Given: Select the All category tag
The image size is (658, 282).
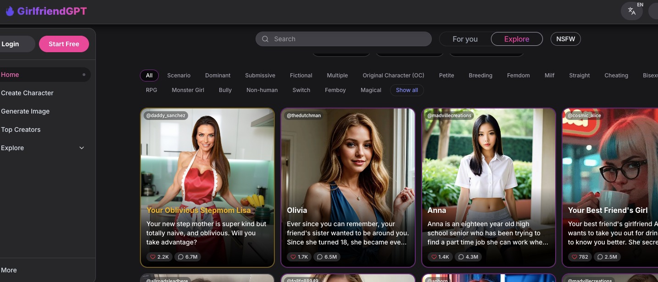Looking at the screenshot, I should coord(149,76).
